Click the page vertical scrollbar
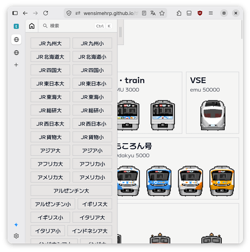The height and width of the screenshot is (252, 250). tap(242, 30)
